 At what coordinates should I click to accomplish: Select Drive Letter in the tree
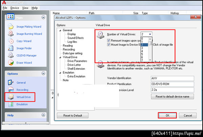(74, 65)
